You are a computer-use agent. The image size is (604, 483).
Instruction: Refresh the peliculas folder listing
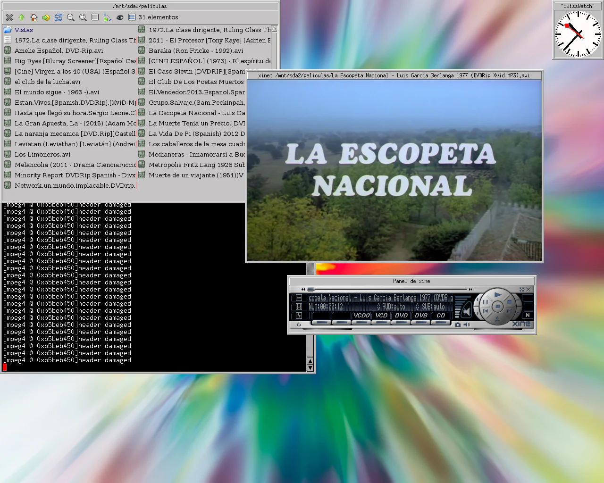(x=59, y=17)
